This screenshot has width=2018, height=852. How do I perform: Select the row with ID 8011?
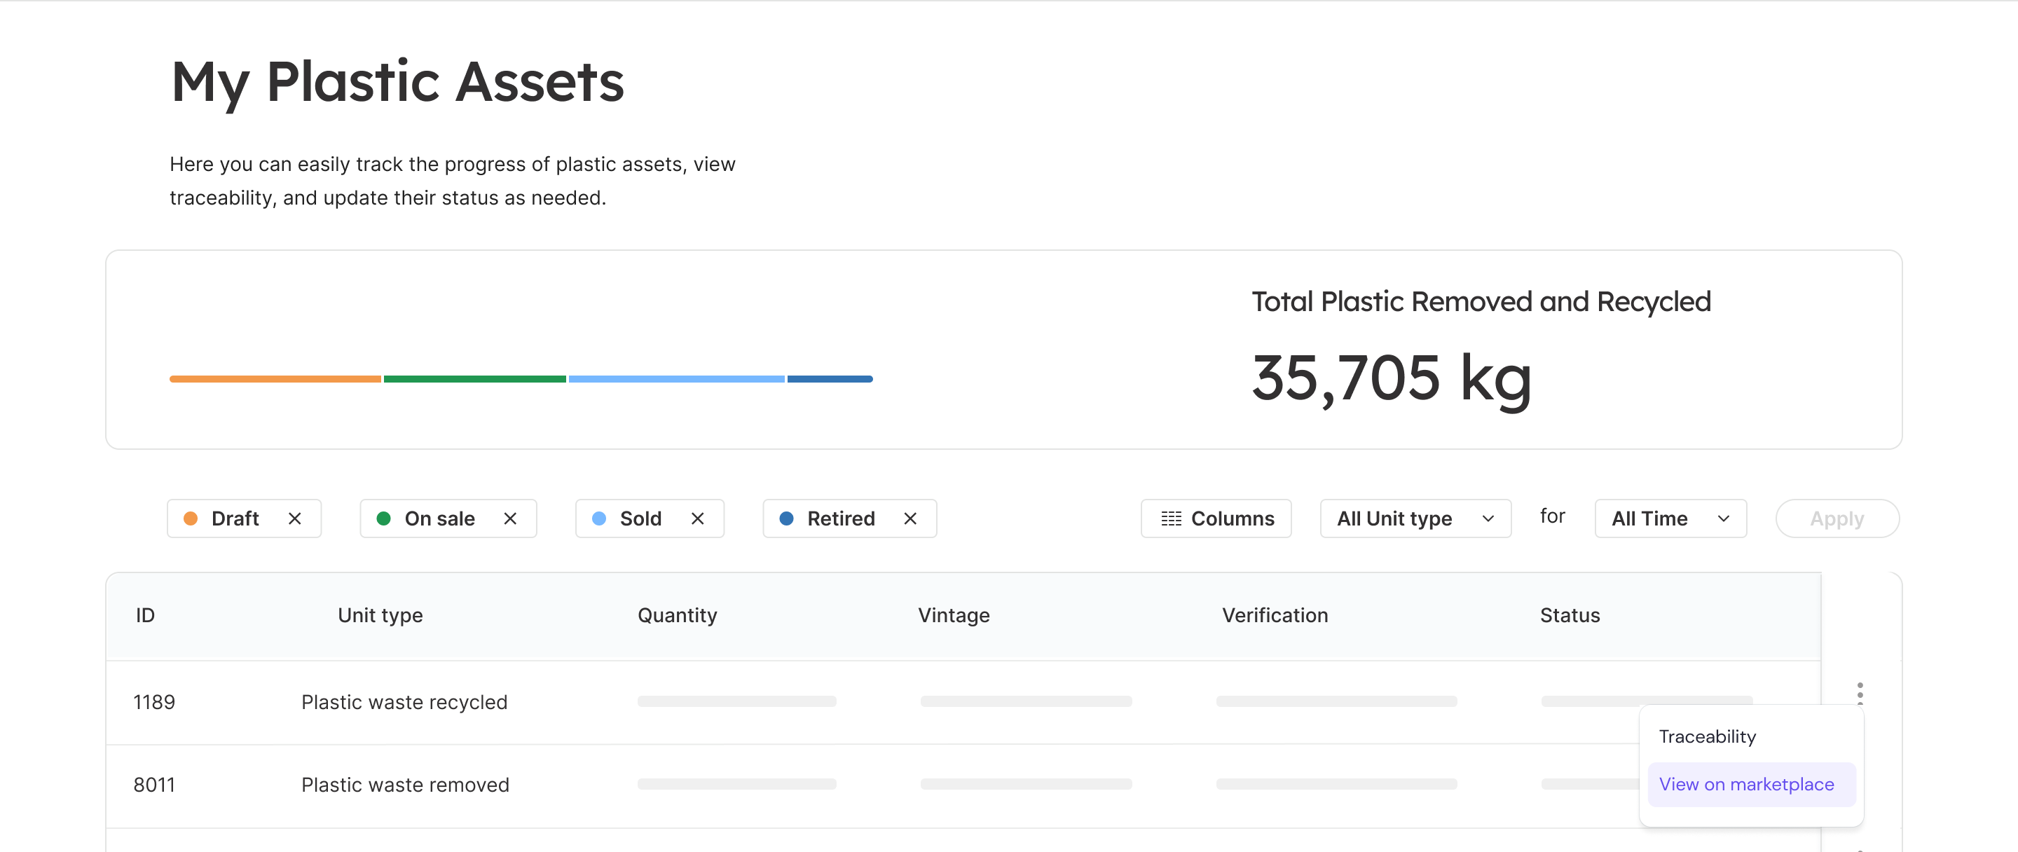point(154,785)
